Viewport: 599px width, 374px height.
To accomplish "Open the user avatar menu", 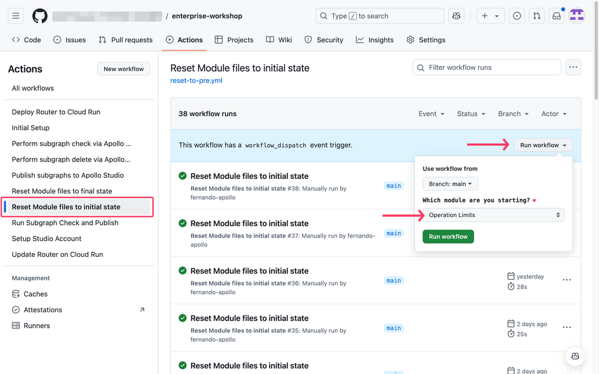I will 577,16.
